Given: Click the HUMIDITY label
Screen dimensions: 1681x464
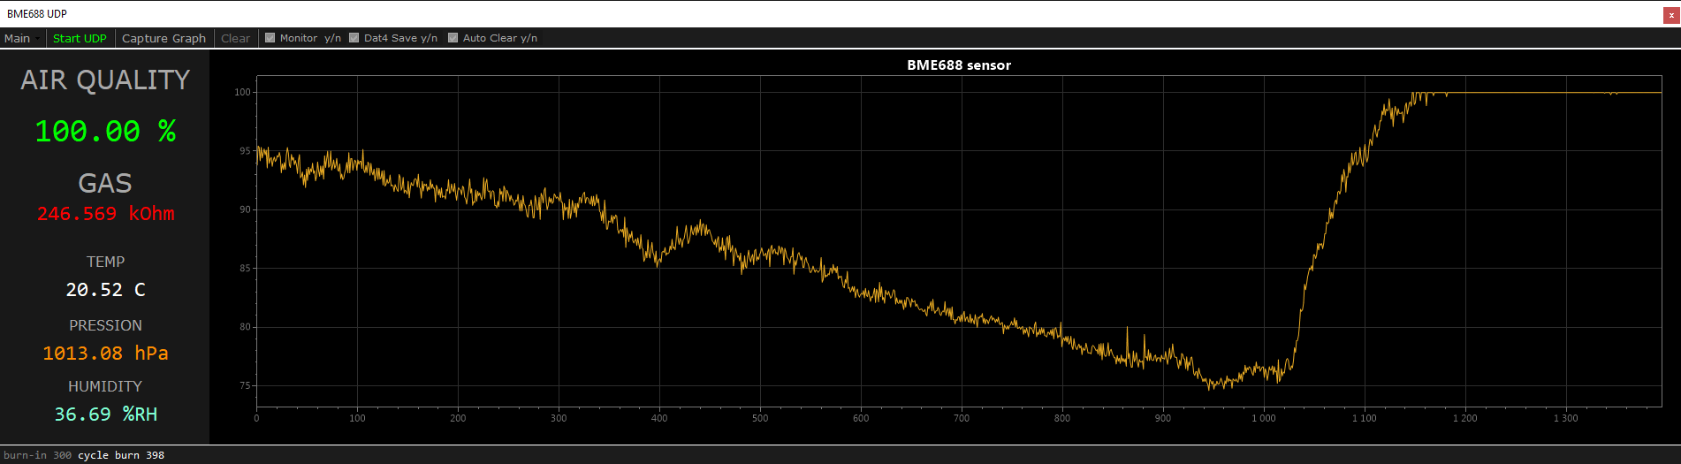Looking at the screenshot, I should tap(105, 386).
